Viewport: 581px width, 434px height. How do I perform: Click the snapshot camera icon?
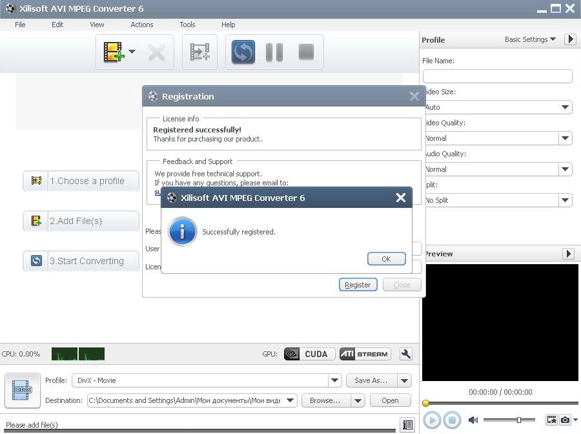click(x=565, y=420)
